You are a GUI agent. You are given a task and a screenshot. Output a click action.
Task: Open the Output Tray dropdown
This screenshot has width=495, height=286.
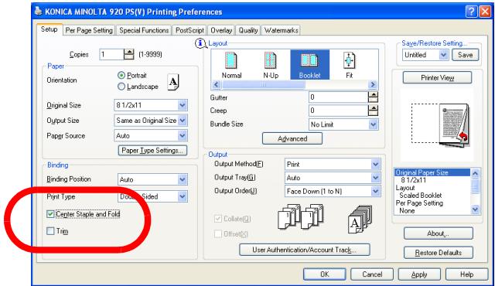coord(333,178)
